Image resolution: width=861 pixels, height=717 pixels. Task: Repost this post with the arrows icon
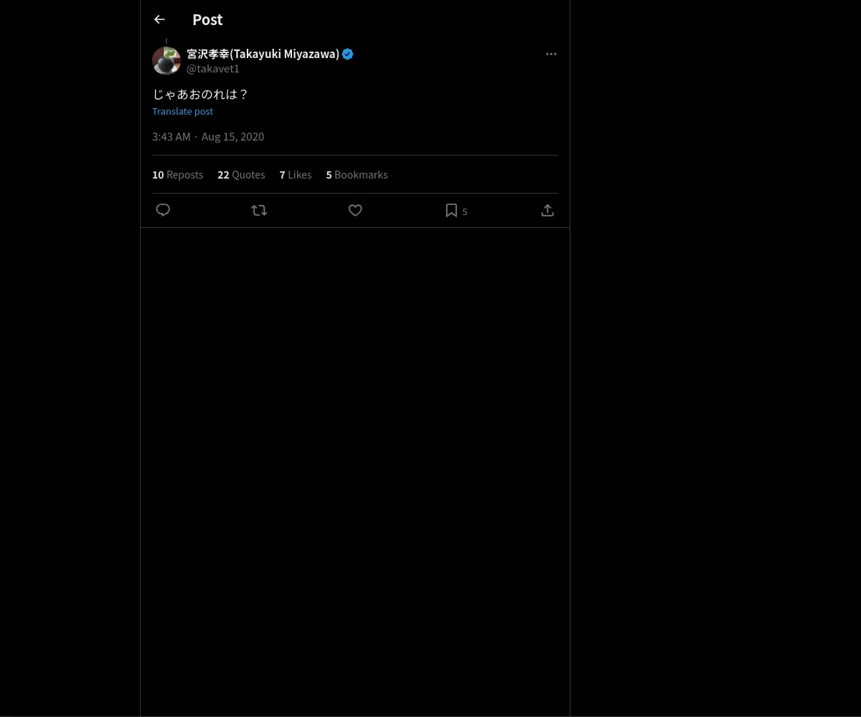[259, 210]
